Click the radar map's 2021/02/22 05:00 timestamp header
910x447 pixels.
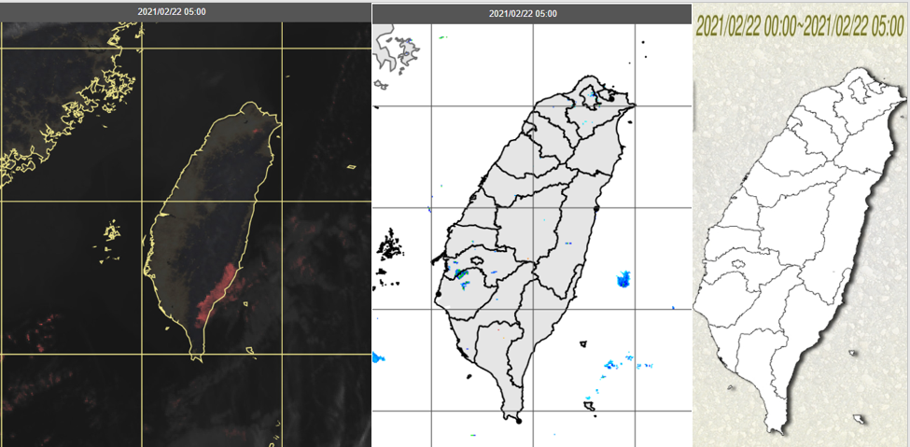523,14
